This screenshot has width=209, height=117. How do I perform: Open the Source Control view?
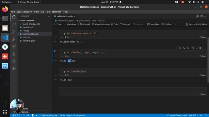tap(14, 32)
